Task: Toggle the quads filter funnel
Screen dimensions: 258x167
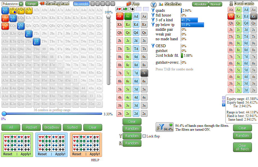Action: [x=153, y=10]
